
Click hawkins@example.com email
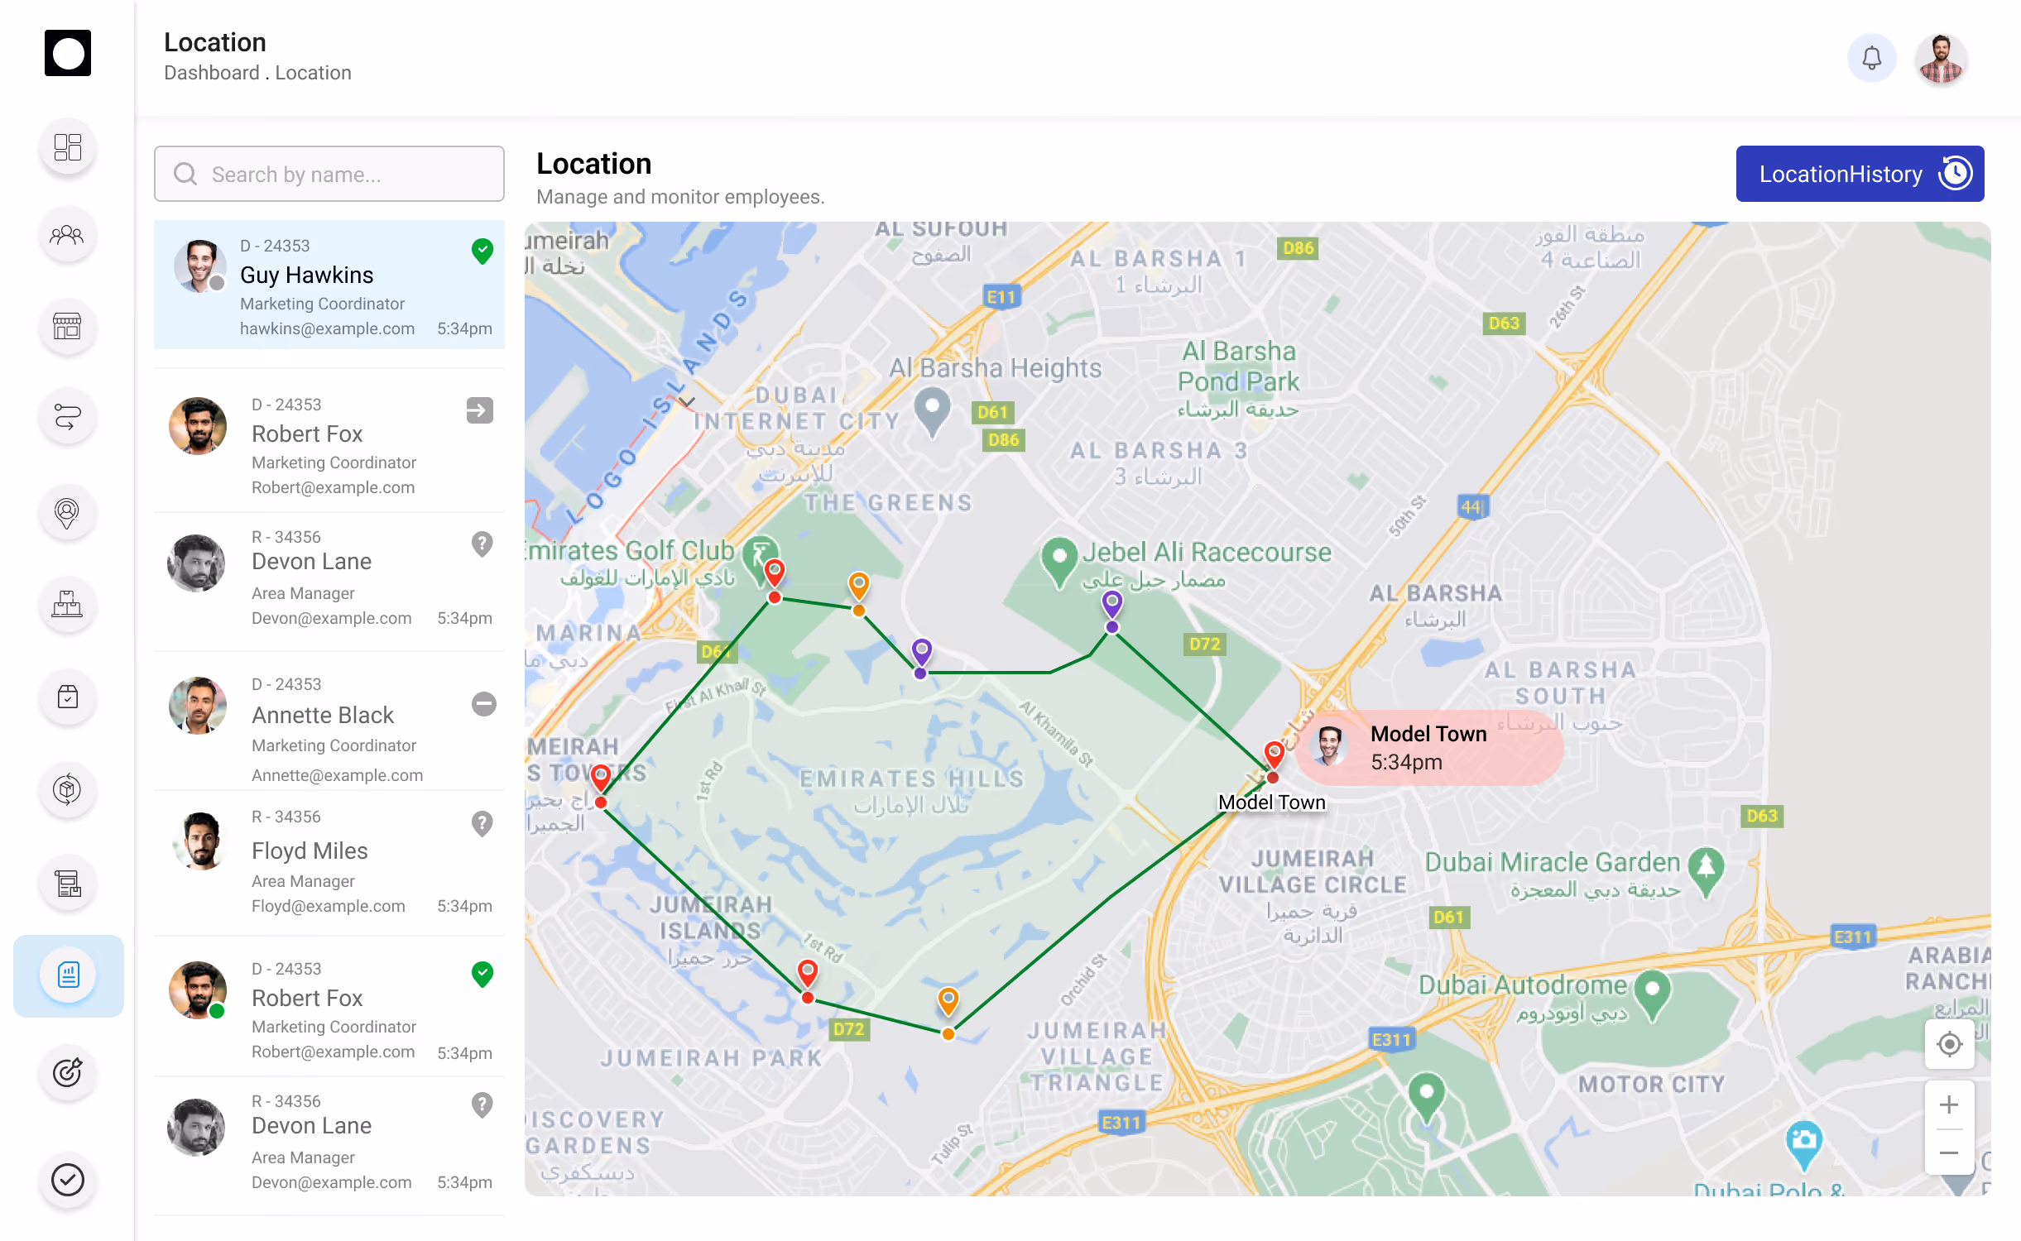[x=327, y=328]
